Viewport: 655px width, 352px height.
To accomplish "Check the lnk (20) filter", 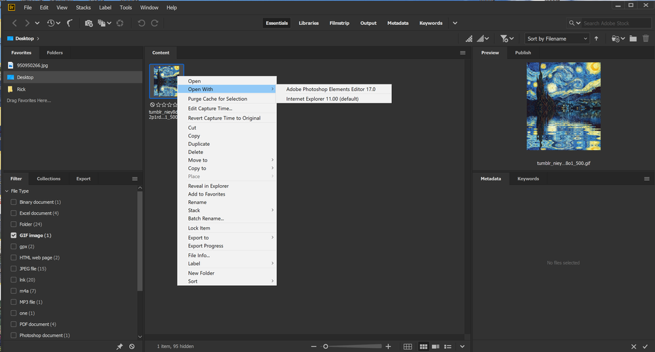I will coord(14,280).
